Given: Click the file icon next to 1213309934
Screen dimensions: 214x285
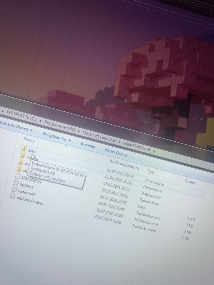Looking at the screenshot, I should [17, 176].
